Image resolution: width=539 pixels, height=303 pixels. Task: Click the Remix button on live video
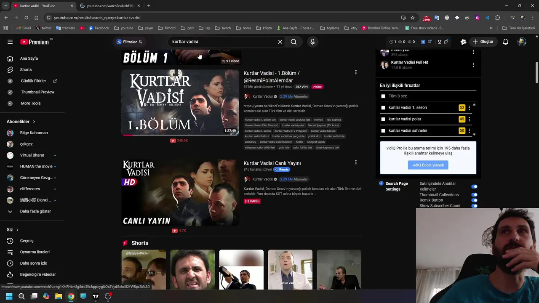click(x=282, y=170)
